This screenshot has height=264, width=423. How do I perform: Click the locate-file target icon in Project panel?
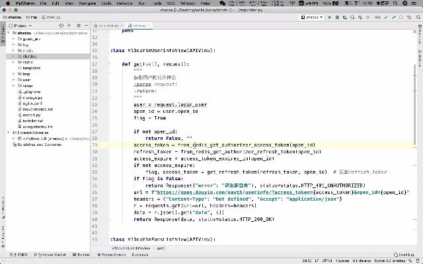(61, 26)
